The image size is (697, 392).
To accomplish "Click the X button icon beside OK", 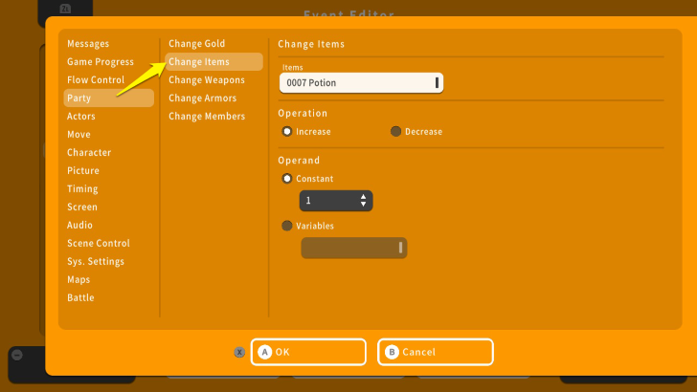I will point(239,352).
